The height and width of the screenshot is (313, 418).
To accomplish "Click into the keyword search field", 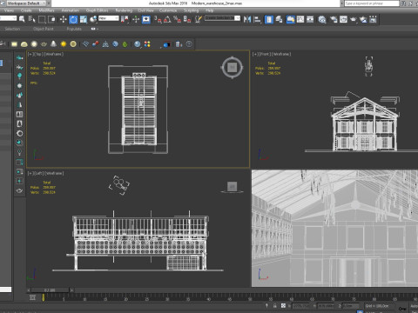I will [x=372, y=3].
